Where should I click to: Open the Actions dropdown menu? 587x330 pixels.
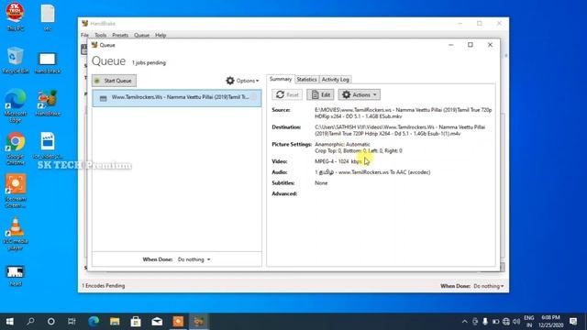tap(360, 94)
